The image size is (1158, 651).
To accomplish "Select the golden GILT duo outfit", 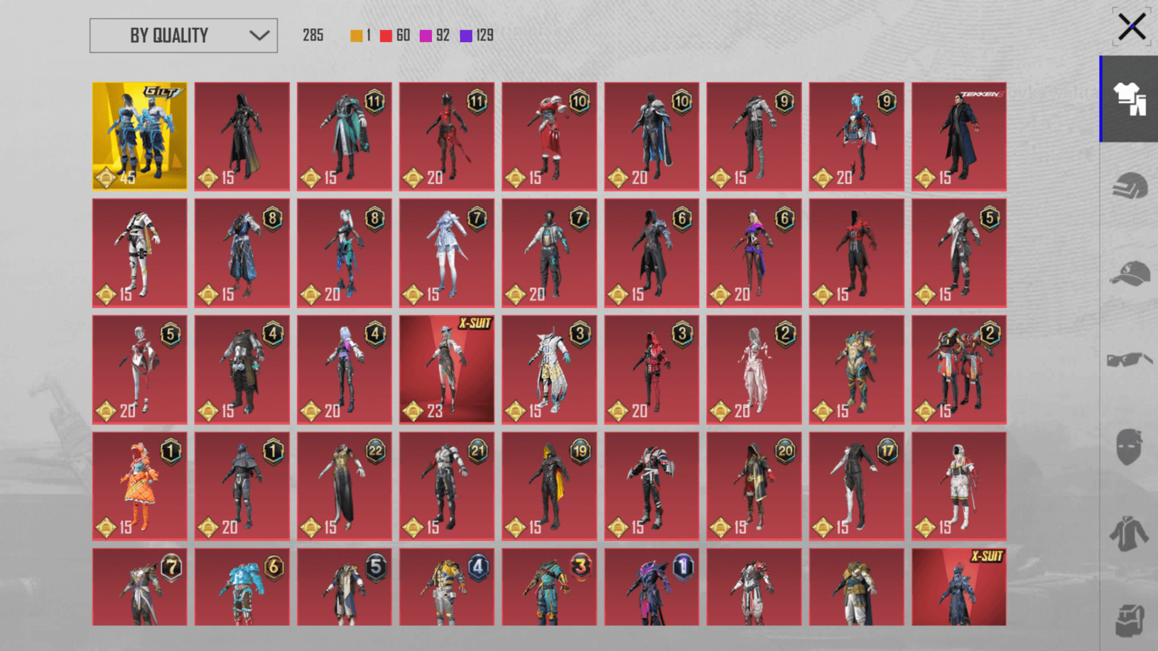I will click(139, 136).
